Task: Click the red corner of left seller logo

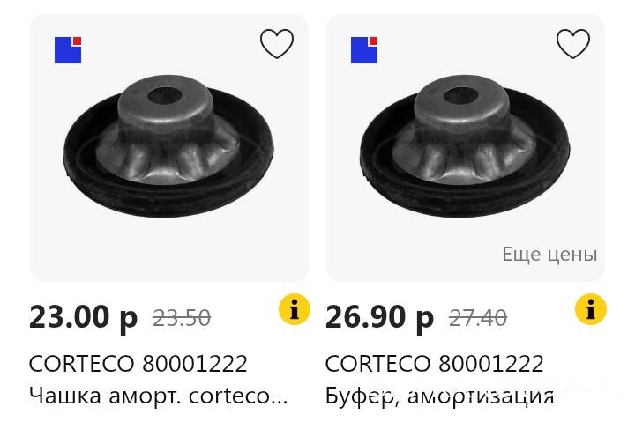Action: 78,41
